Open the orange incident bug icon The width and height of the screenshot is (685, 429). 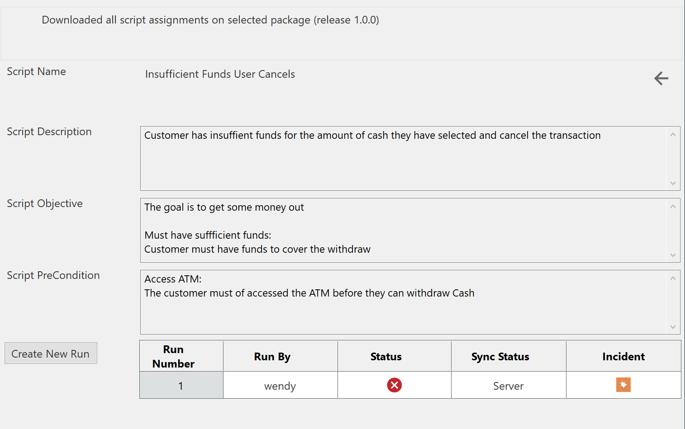[x=623, y=385]
